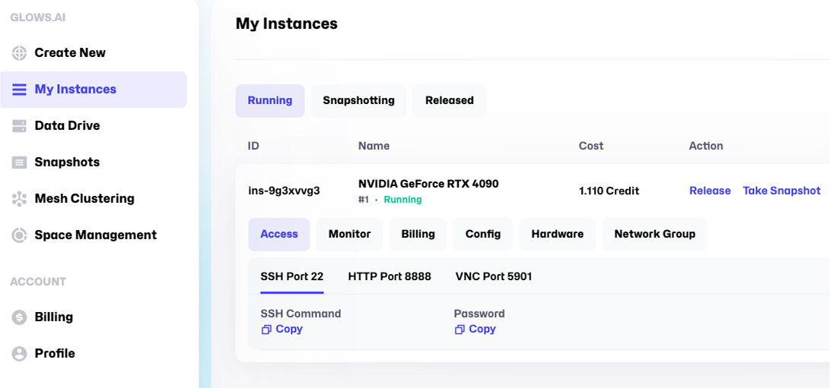The height and width of the screenshot is (388, 830).
Task: Click the 1.110 Credit cost value
Action: pyautogui.click(x=609, y=191)
